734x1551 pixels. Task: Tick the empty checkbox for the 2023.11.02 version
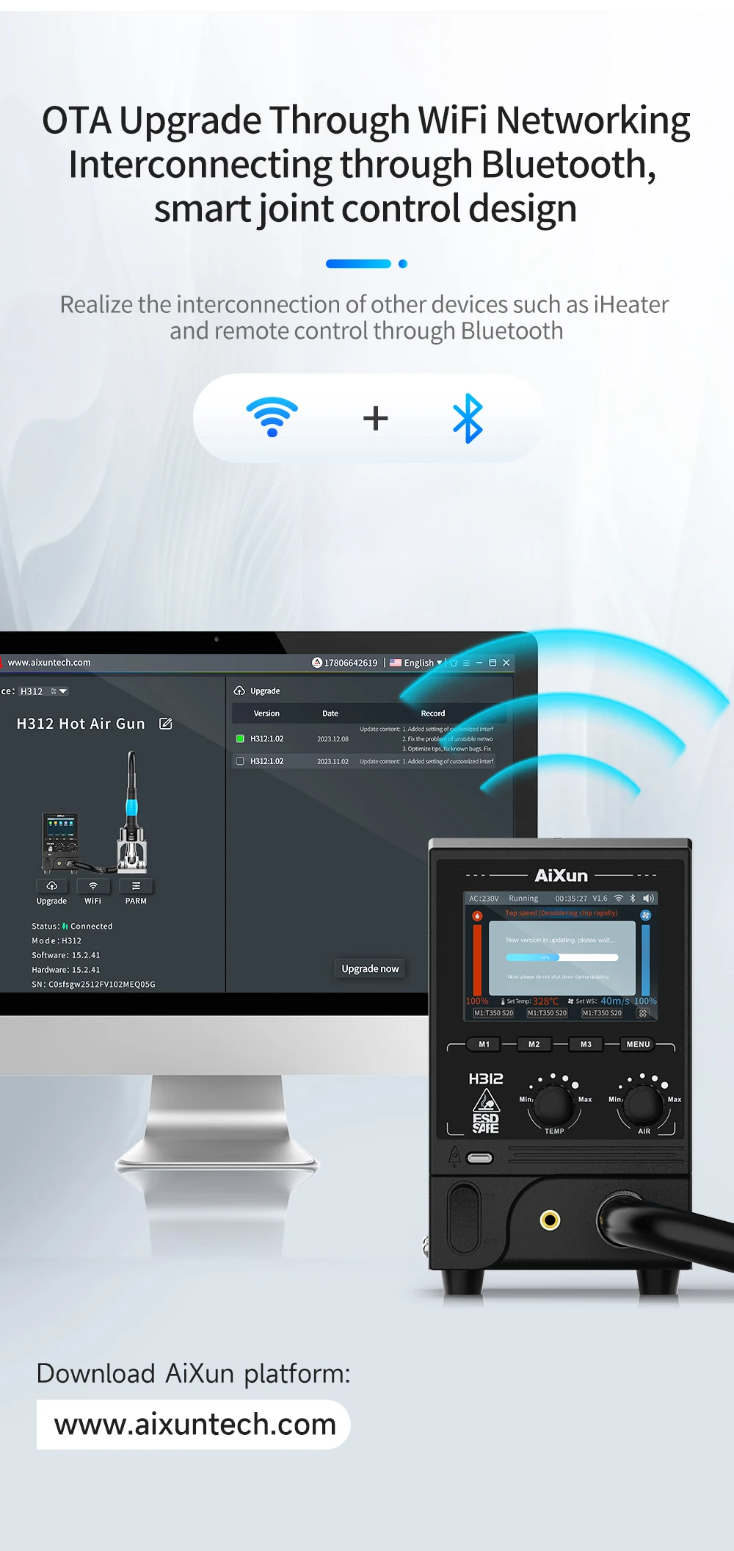(240, 761)
